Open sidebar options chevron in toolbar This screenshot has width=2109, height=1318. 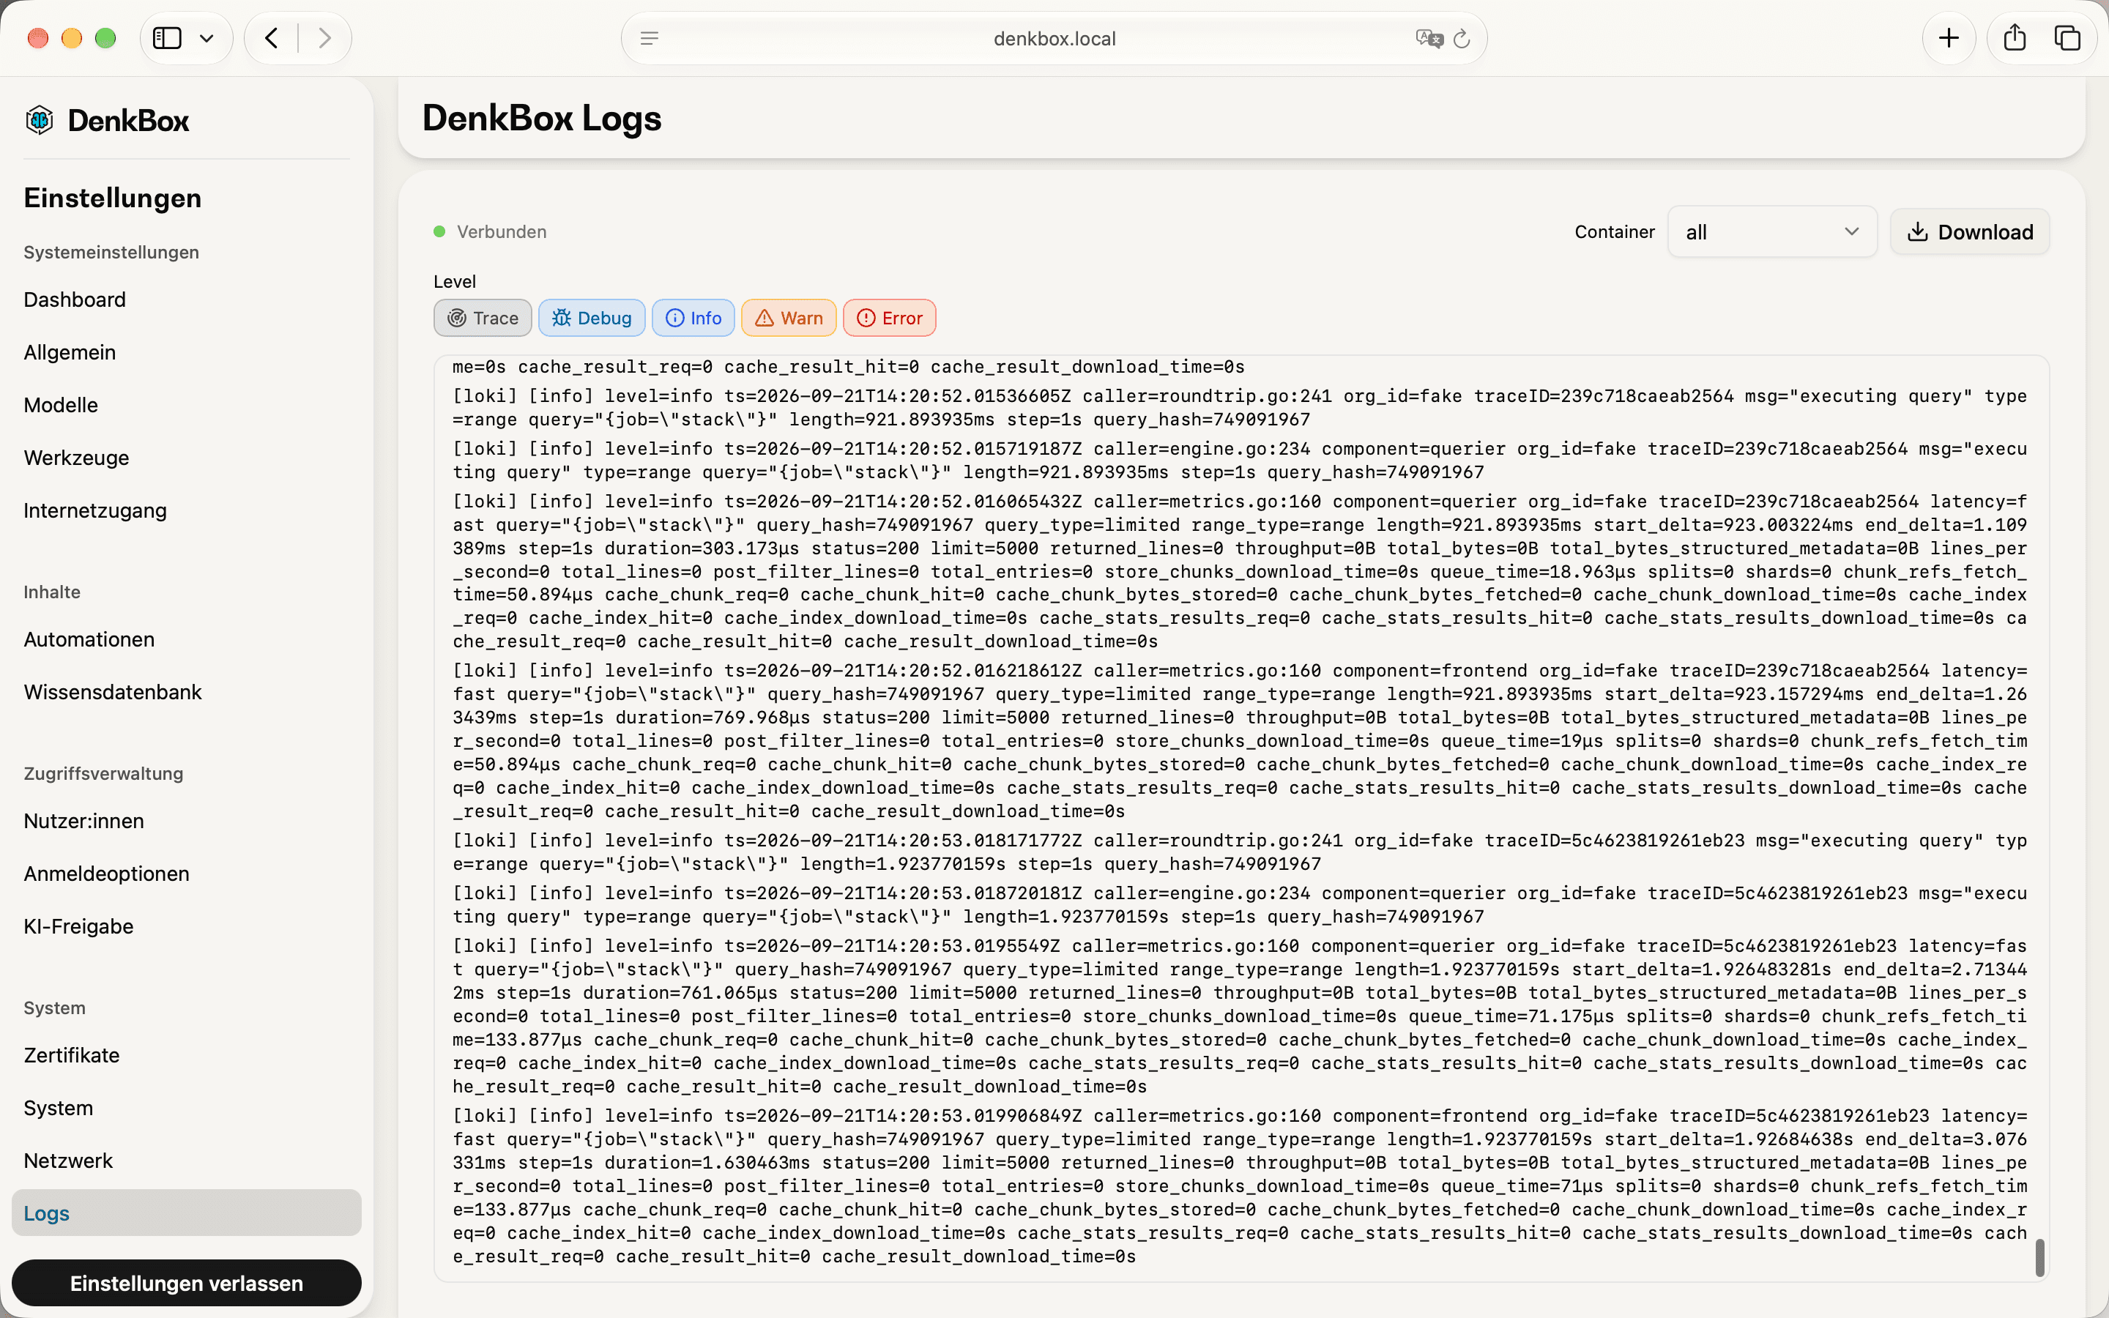pos(207,38)
